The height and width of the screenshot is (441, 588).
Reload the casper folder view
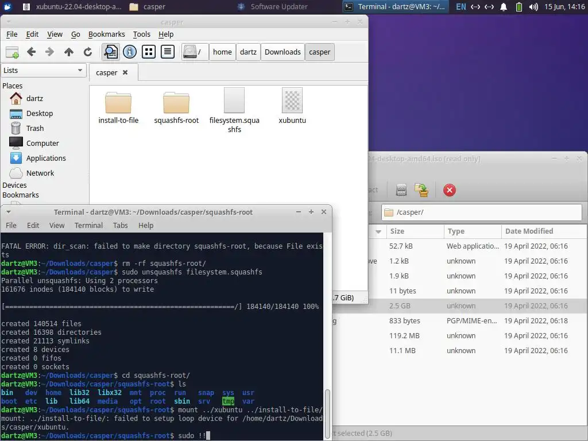[88, 52]
